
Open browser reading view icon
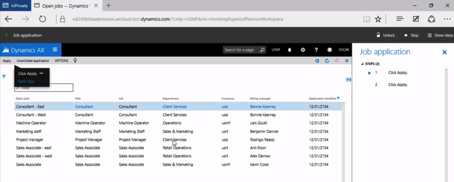point(366,19)
